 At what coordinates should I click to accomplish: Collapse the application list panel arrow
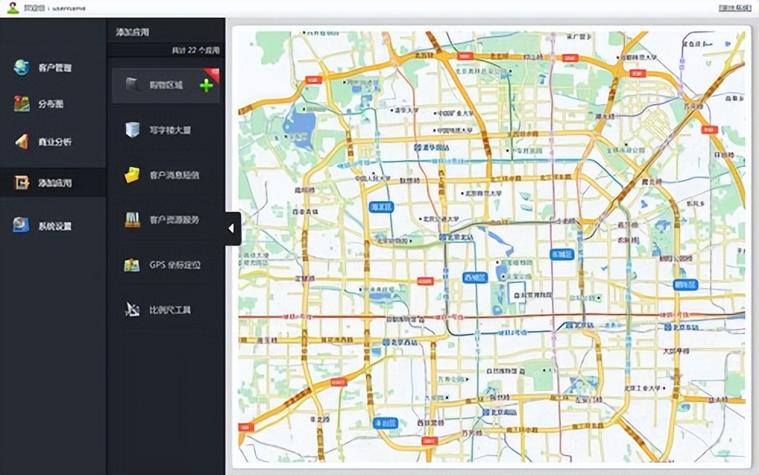231,228
